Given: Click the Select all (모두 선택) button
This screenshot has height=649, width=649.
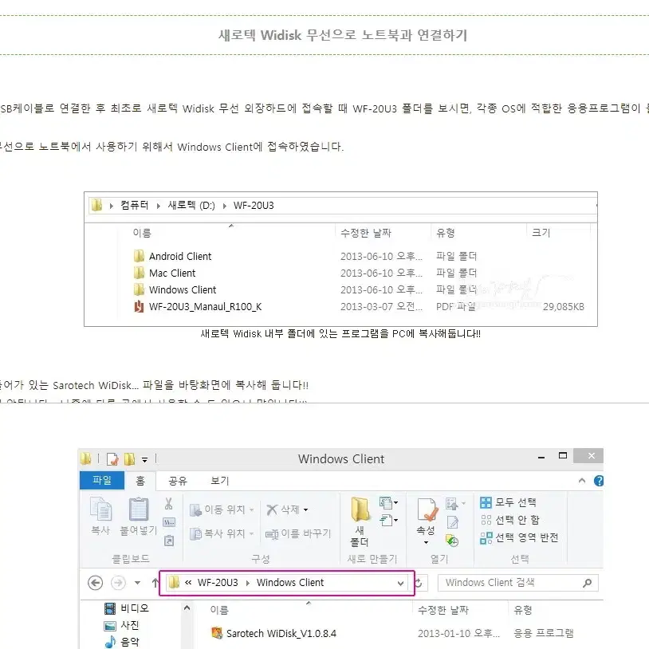Looking at the screenshot, I should (x=508, y=502).
